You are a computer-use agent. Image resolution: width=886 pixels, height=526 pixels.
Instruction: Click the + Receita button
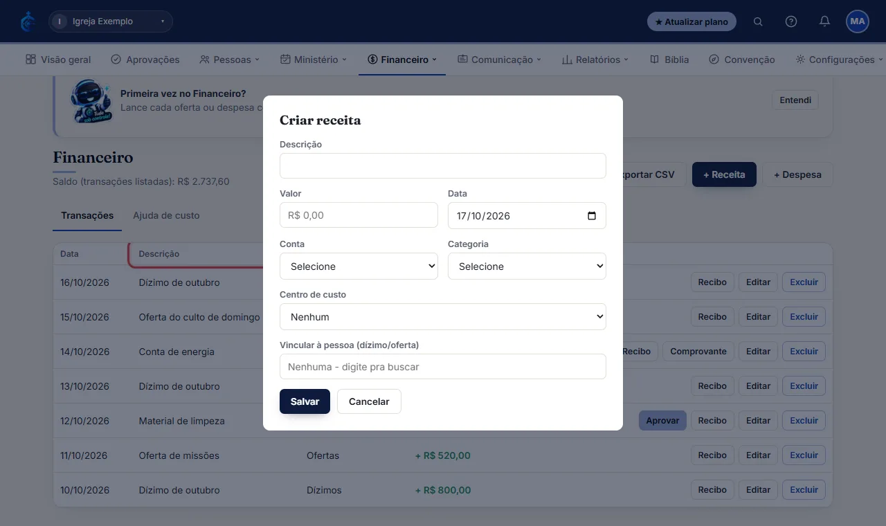coord(724,174)
